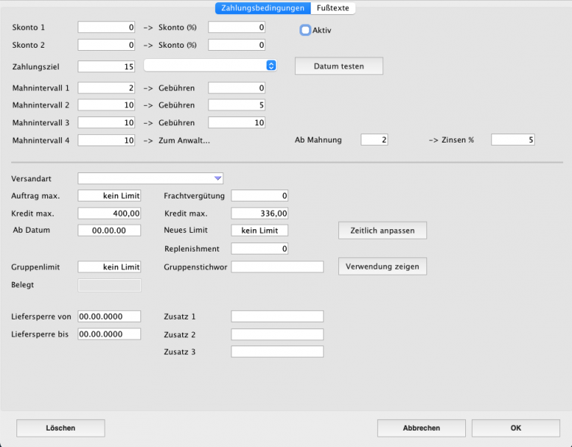
Task: Expand the Versandart dropdown
Action: tap(151, 178)
